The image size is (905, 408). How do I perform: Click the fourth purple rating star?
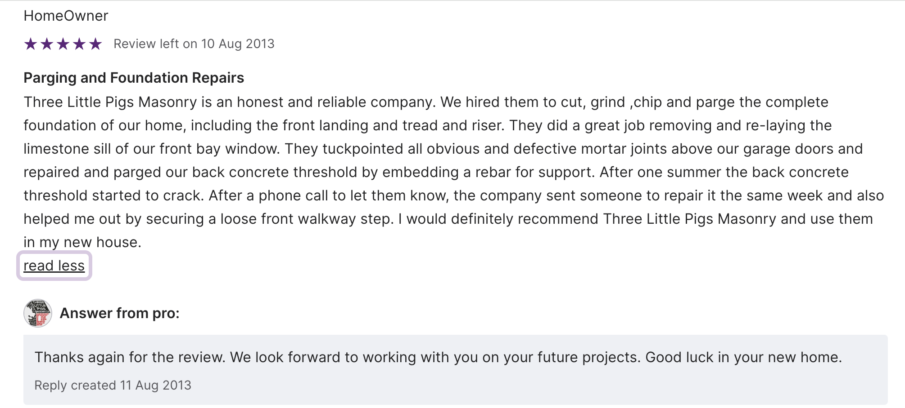coord(79,44)
